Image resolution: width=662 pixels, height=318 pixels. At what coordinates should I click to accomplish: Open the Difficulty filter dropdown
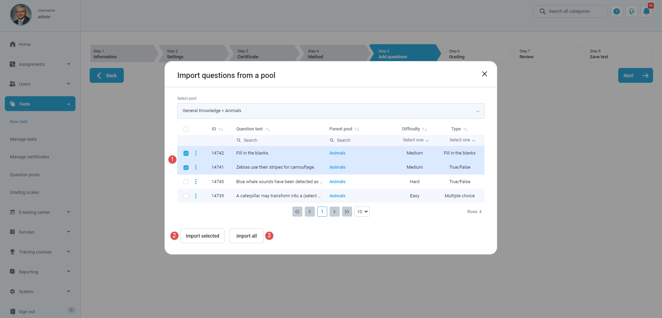415,140
